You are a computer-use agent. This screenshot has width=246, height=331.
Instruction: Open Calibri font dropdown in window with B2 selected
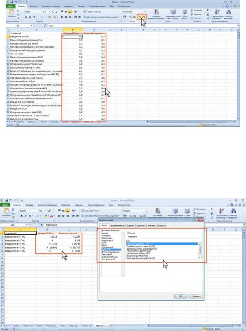(x=42, y=12)
